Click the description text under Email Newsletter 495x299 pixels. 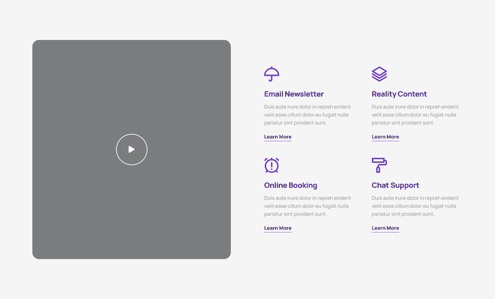[x=307, y=115]
